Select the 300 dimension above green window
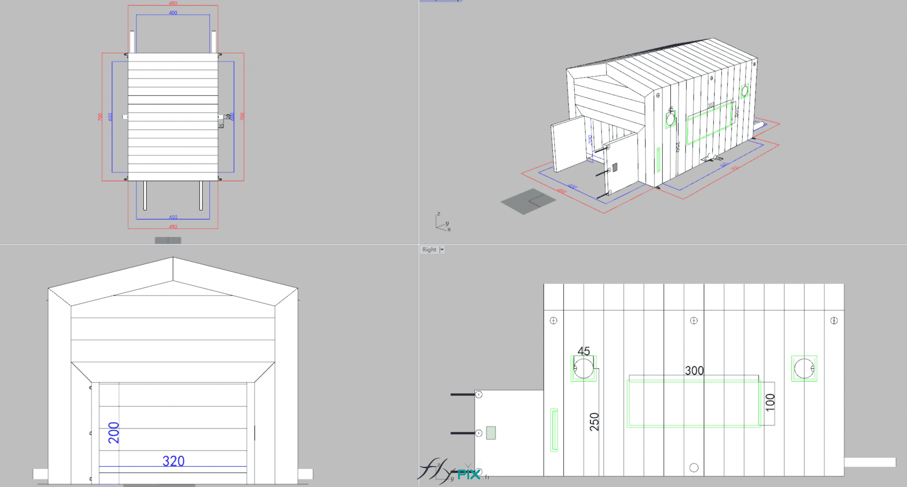The image size is (907, 487). pyautogui.click(x=694, y=371)
